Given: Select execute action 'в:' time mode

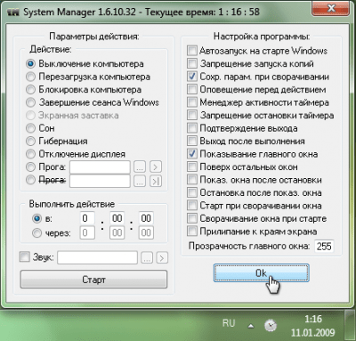Looking at the screenshot, I should (36, 219).
